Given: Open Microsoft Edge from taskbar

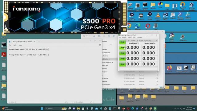Looking at the screenshot, I should tap(133, 109).
